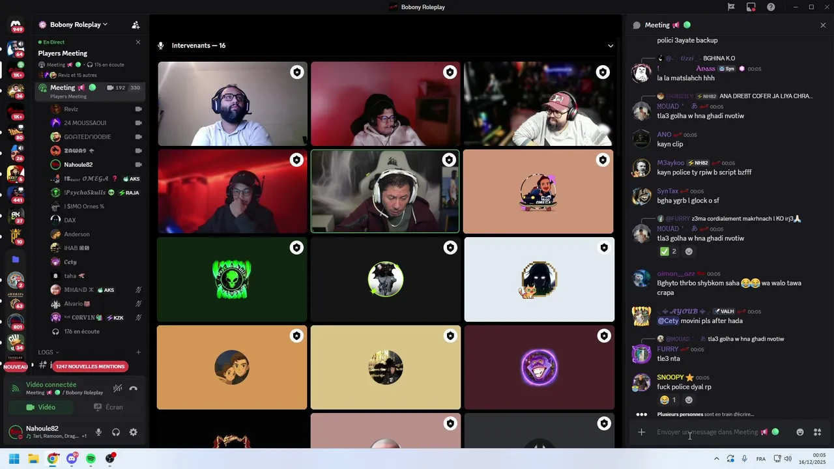Toggle the Vidéo camera button

(41, 407)
